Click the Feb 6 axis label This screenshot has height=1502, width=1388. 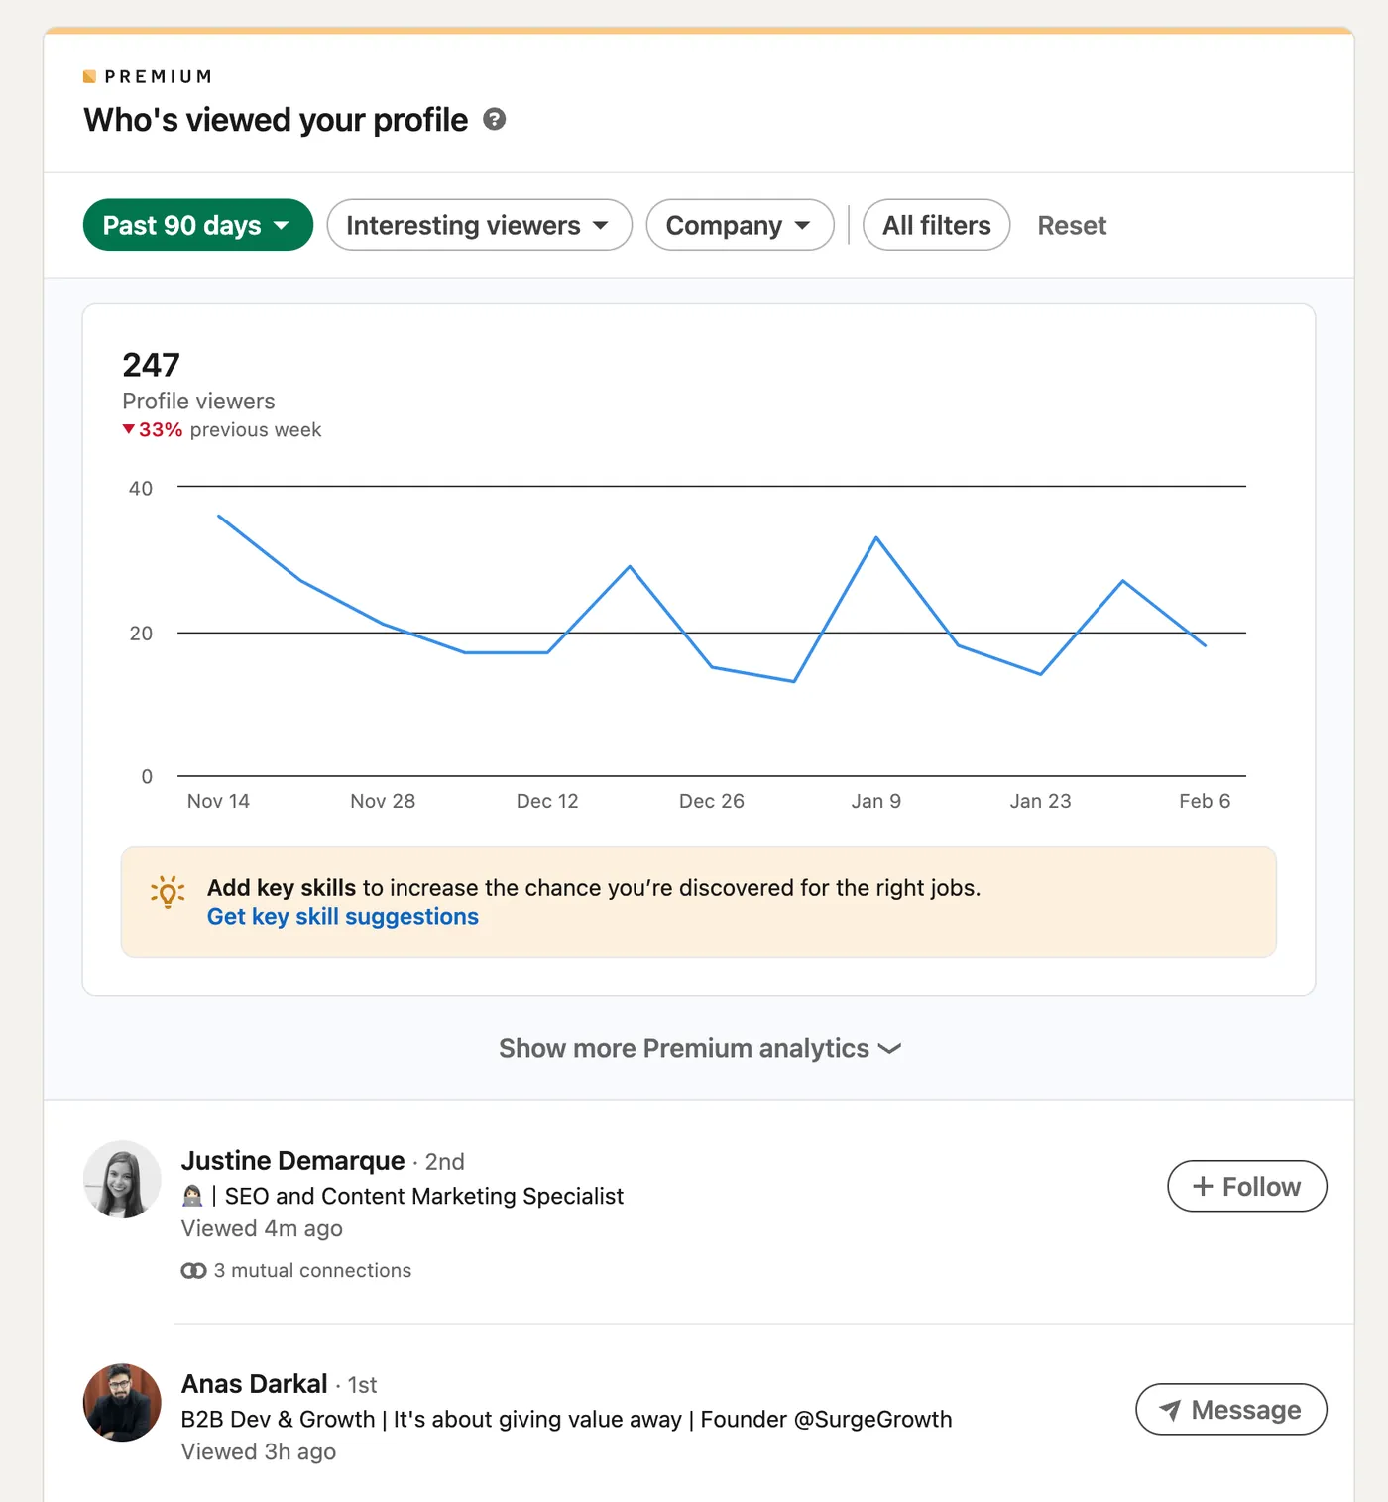click(1205, 801)
